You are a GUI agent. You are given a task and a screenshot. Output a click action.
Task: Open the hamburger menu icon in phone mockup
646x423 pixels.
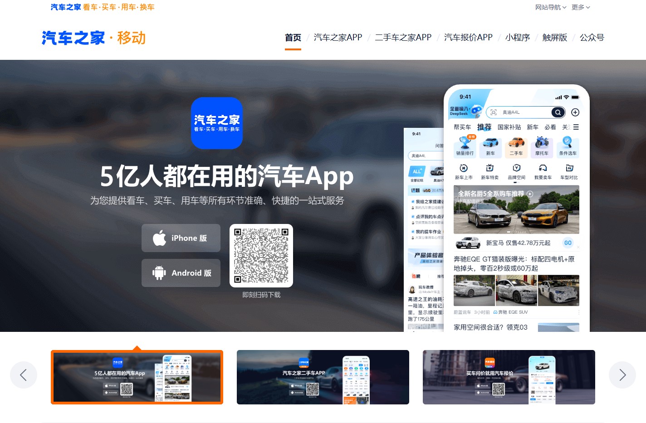(x=576, y=127)
